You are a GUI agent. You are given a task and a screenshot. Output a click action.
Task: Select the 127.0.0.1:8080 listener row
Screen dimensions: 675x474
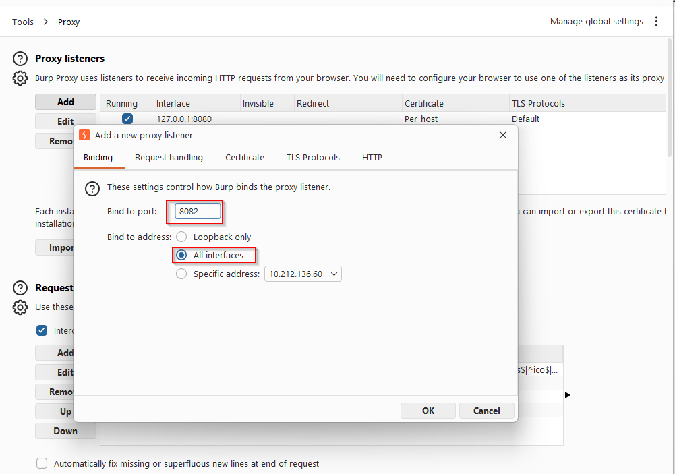(383, 119)
